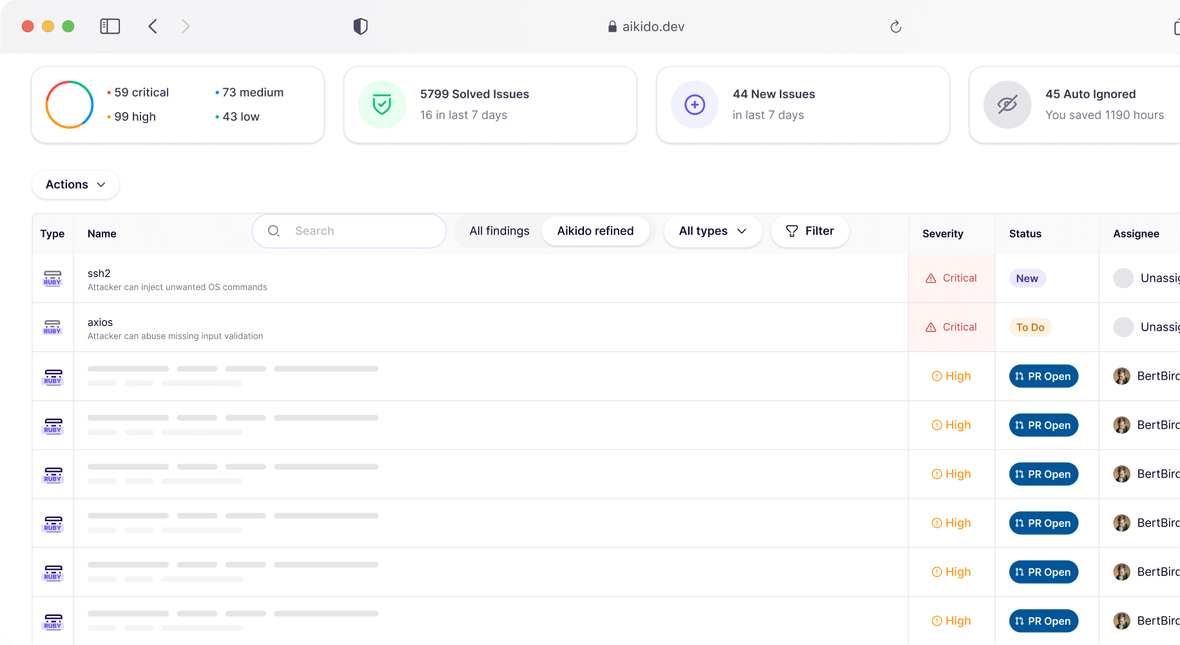Click the high severity clock icon on a PR Open row
This screenshot has width=1180, height=645.
tap(936, 376)
